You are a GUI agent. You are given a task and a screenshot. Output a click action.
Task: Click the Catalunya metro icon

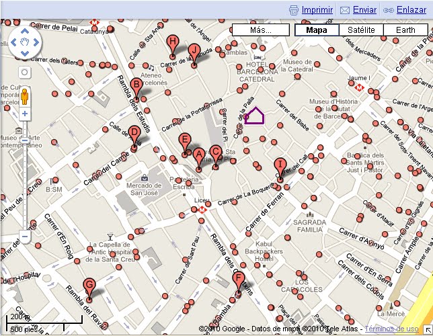pos(94,22)
